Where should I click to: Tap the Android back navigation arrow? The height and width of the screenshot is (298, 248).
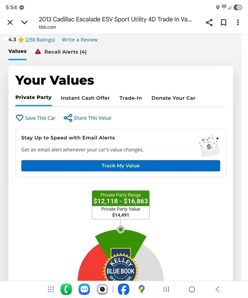pyautogui.click(x=218, y=289)
